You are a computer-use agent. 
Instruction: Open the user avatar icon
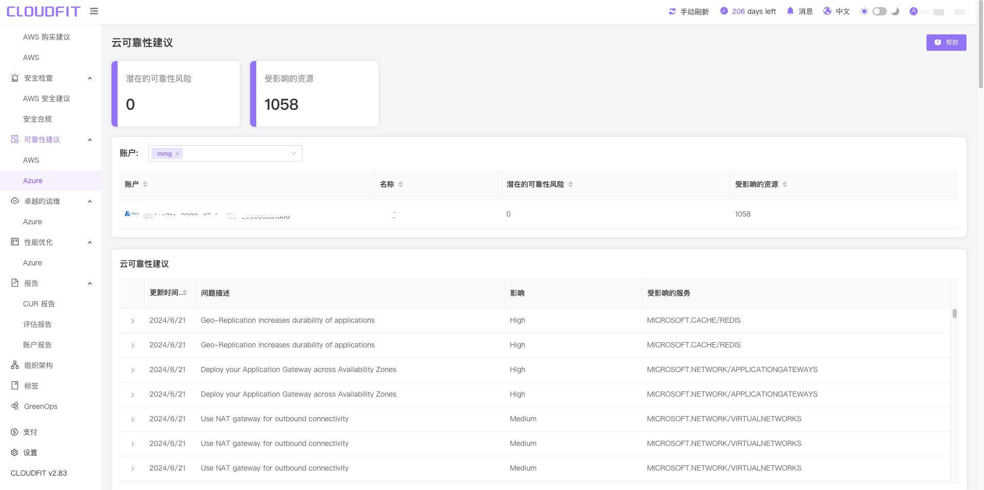point(914,11)
